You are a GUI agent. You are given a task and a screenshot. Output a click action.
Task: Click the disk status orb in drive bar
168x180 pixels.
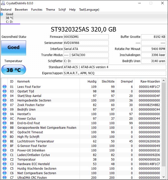pos(2,14)
